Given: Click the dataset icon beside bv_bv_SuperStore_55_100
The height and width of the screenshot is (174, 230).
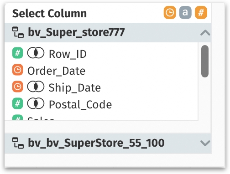Looking at the screenshot, I should (x=18, y=143).
